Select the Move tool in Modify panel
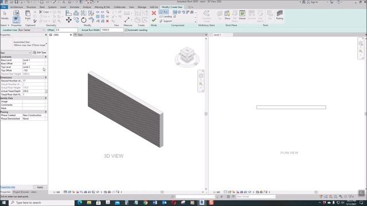 69,20
